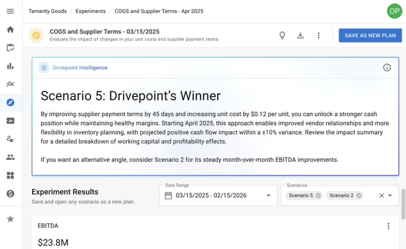The width and height of the screenshot is (406, 249).
Task: Download the experiment using the download icon
Action: coord(300,35)
